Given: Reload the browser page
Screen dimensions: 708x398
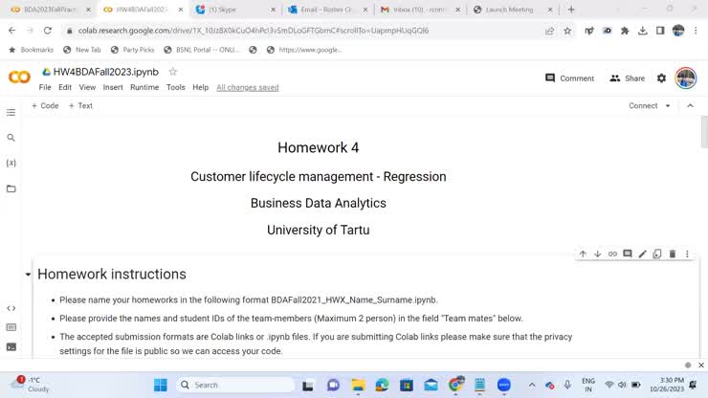Looking at the screenshot, I should (x=48, y=31).
